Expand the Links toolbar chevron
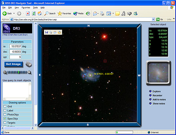Image resolution: width=176 pixels, height=135 pixels. point(174,19)
